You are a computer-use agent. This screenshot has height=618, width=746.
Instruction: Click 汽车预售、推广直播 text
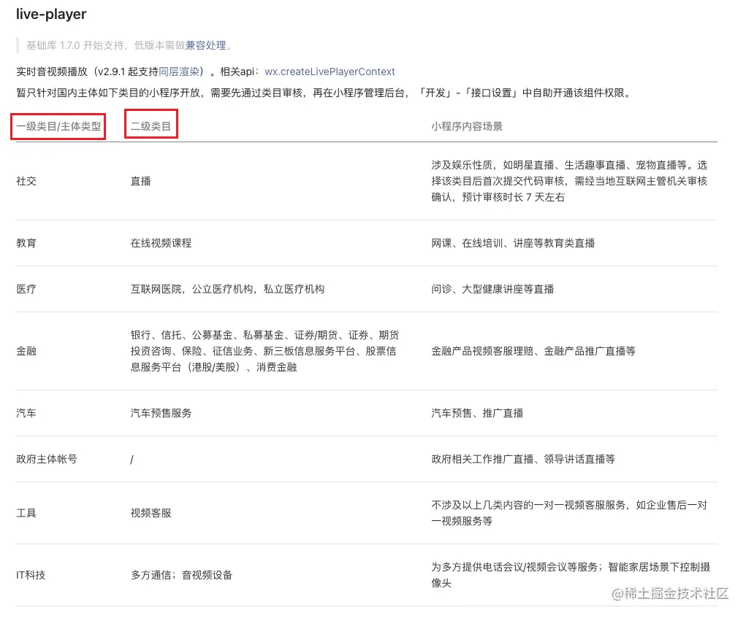(x=477, y=413)
